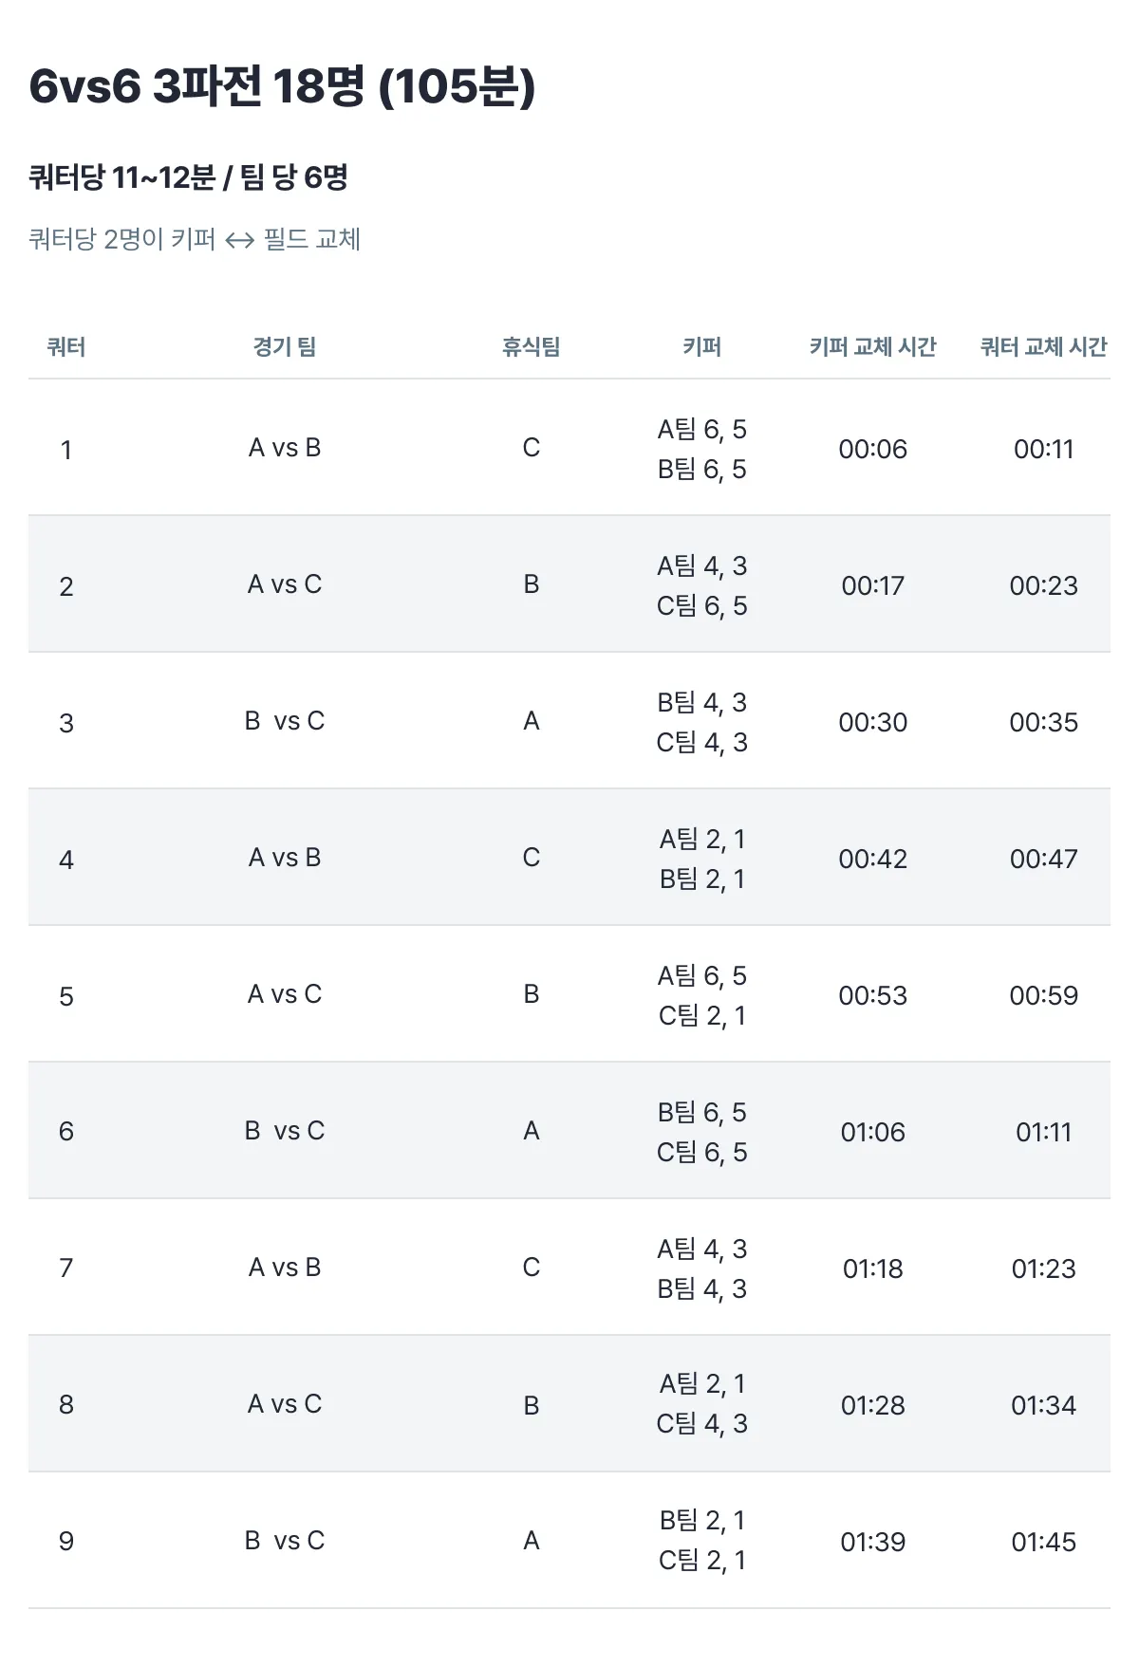Click the 쿼터 column header
1139x1666 pixels.
pyautogui.click(x=66, y=347)
